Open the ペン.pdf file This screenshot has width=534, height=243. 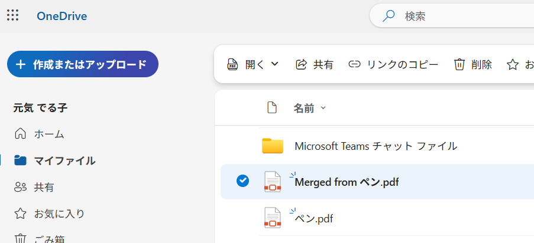pyautogui.click(x=314, y=218)
